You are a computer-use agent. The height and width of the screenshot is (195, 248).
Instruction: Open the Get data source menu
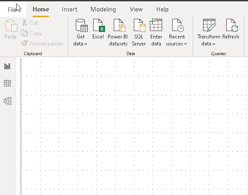(x=81, y=32)
